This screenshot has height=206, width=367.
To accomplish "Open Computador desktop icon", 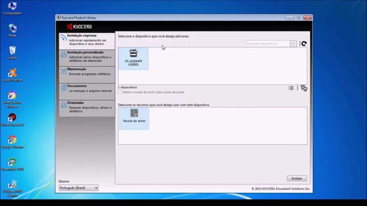I will tap(12, 9).
